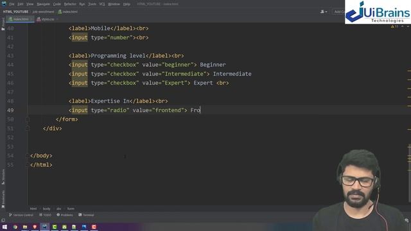
Task: Collapse the body tag fold marker
Action: [27, 155]
